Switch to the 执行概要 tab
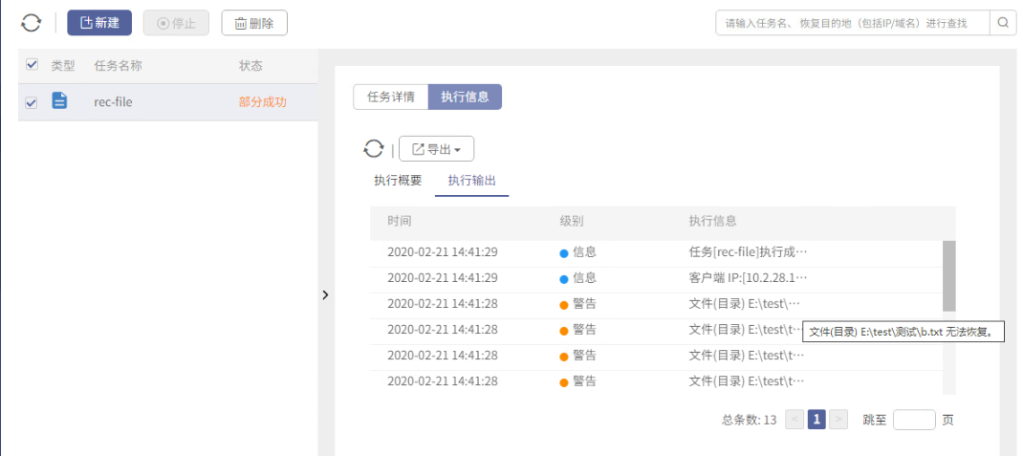The image size is (1023, 456). click(x=398, y=181)
